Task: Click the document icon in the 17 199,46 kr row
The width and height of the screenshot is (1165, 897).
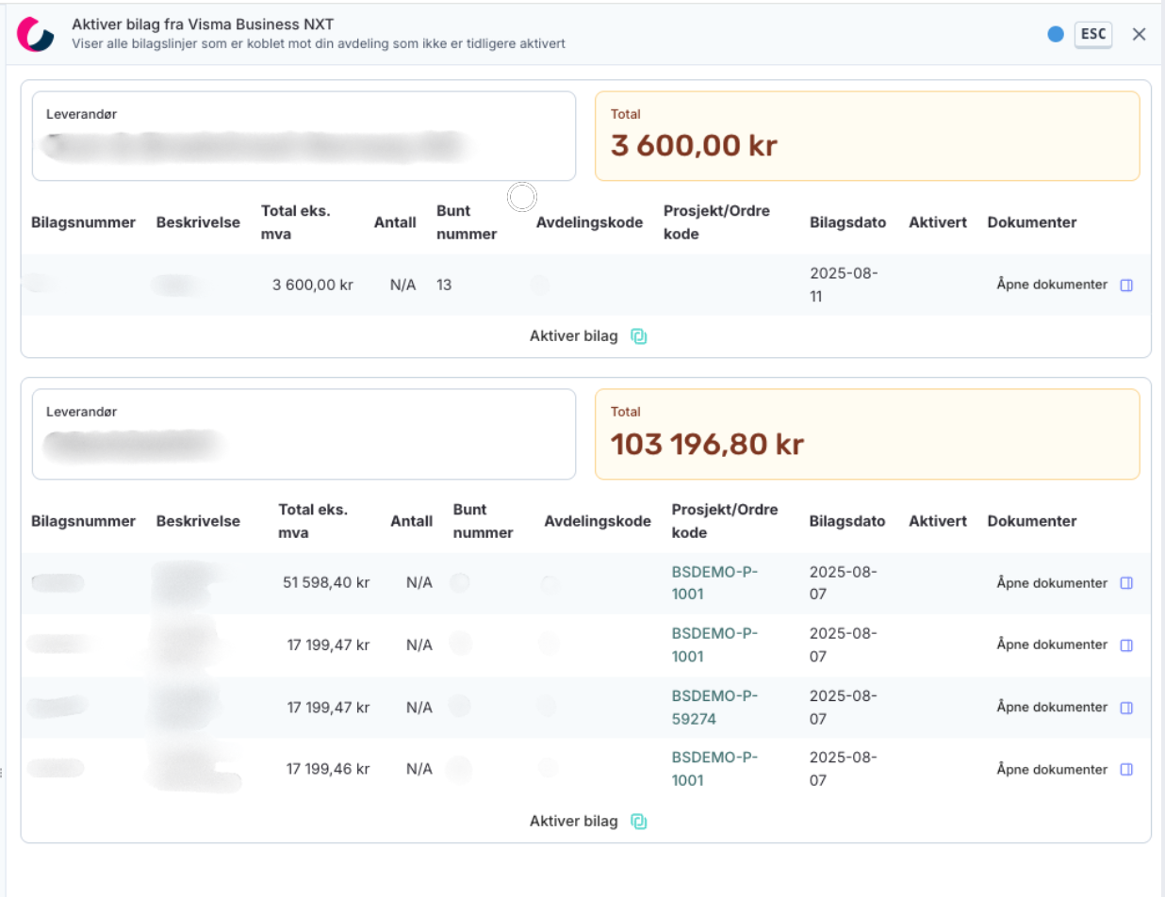Action: coord(1125,770)
